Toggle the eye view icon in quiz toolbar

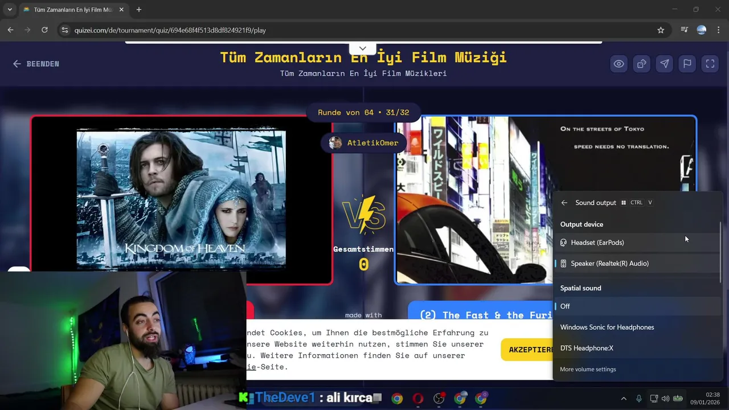coord(619,64)
